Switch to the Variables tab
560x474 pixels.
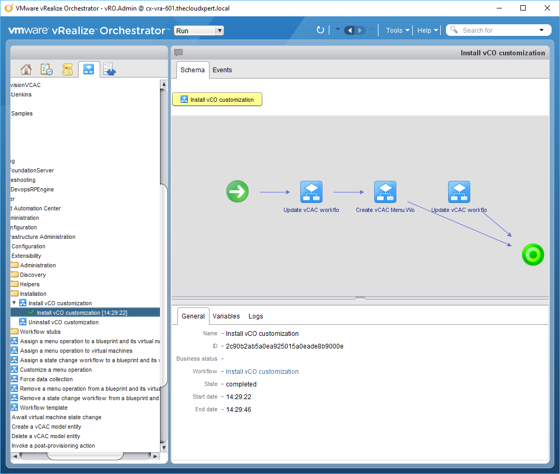pyautogui.click(x=226, y=316)
